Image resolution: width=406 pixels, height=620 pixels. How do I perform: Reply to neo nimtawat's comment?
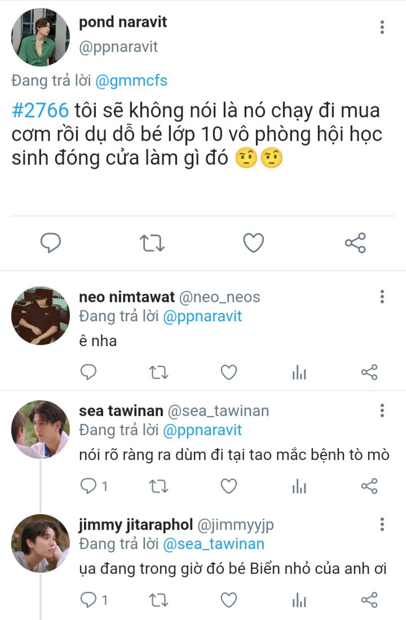89,372
